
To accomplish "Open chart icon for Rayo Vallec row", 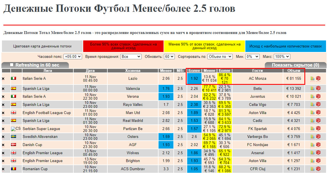I will [x=312, y=104].
